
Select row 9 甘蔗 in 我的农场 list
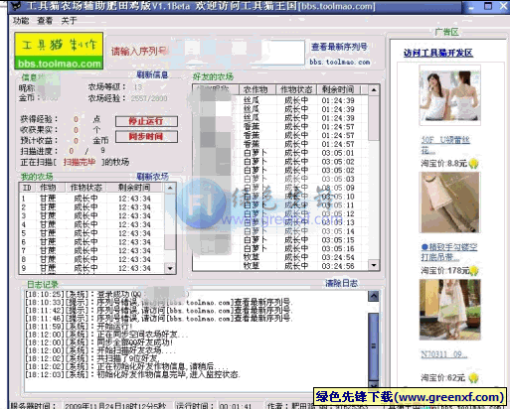(x=91, y=268)
